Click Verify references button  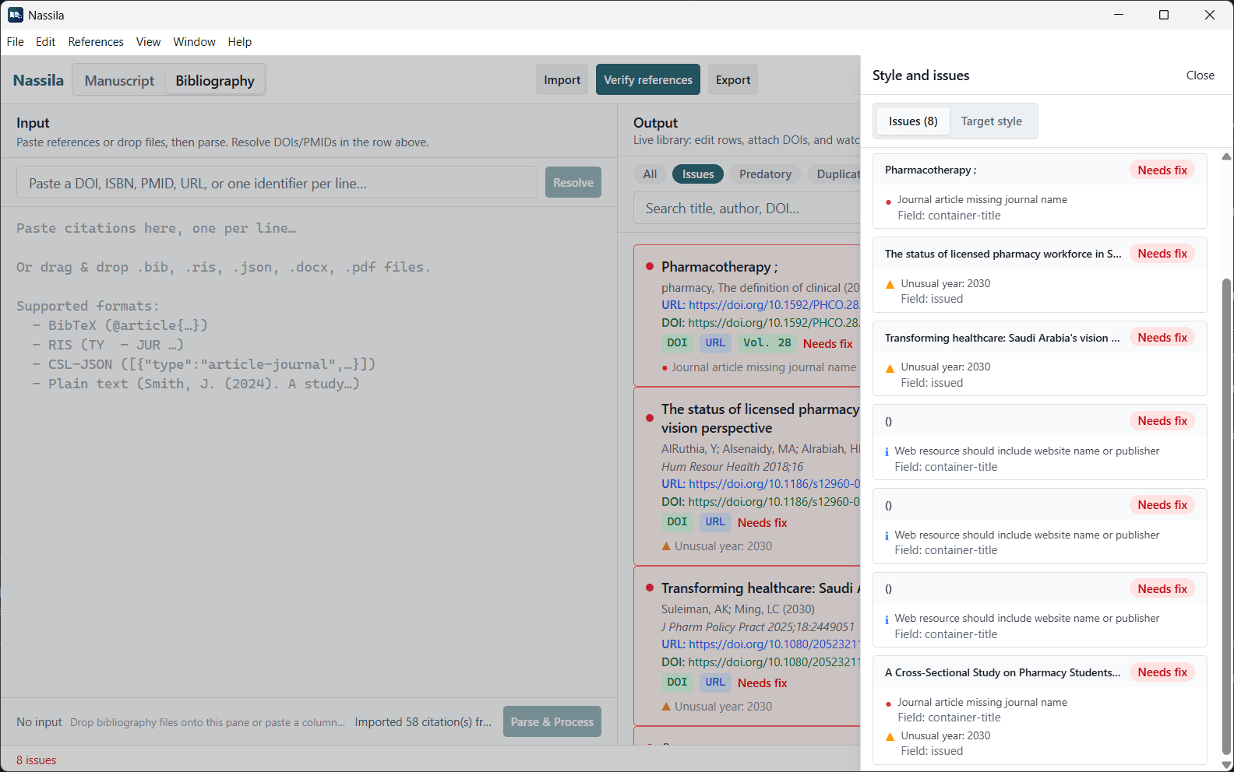click(648, 79)
